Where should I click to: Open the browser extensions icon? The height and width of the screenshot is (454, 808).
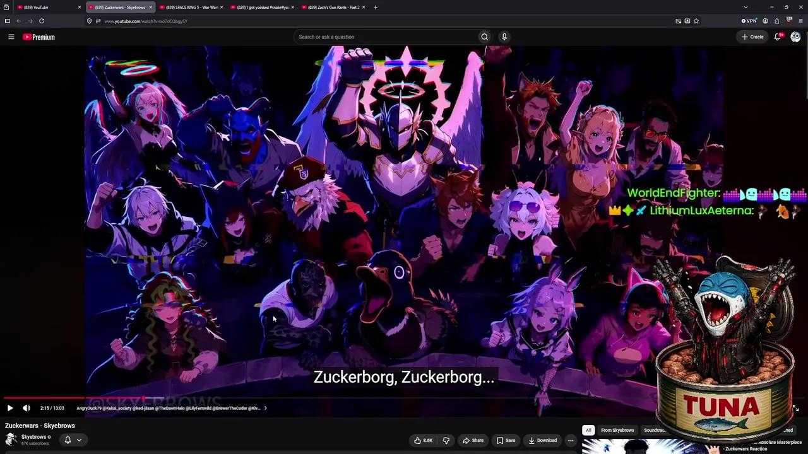coord(776,21)
